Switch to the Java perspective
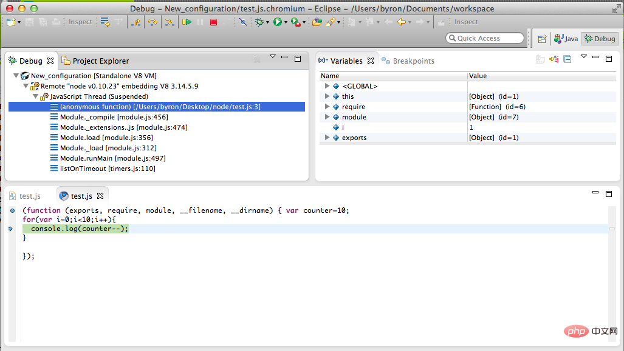624x351 pixels. tap(566, 39)
